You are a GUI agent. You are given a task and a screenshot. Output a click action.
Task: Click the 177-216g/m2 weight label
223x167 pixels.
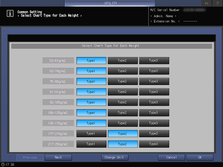[58, 134]
